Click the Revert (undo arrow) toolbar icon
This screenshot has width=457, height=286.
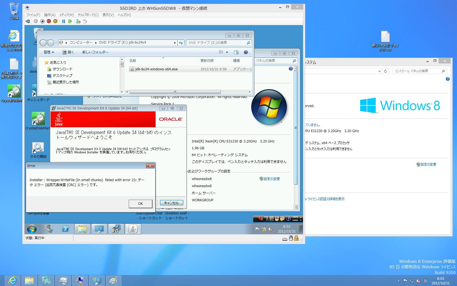point(85,21)
